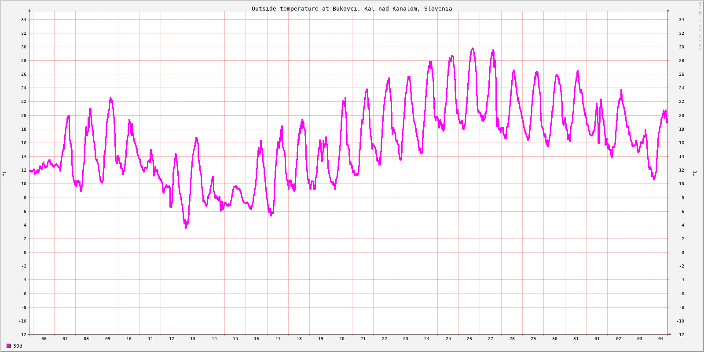
Task: Select date label 06 on the x-axis
Action: [x=44, y=339]
